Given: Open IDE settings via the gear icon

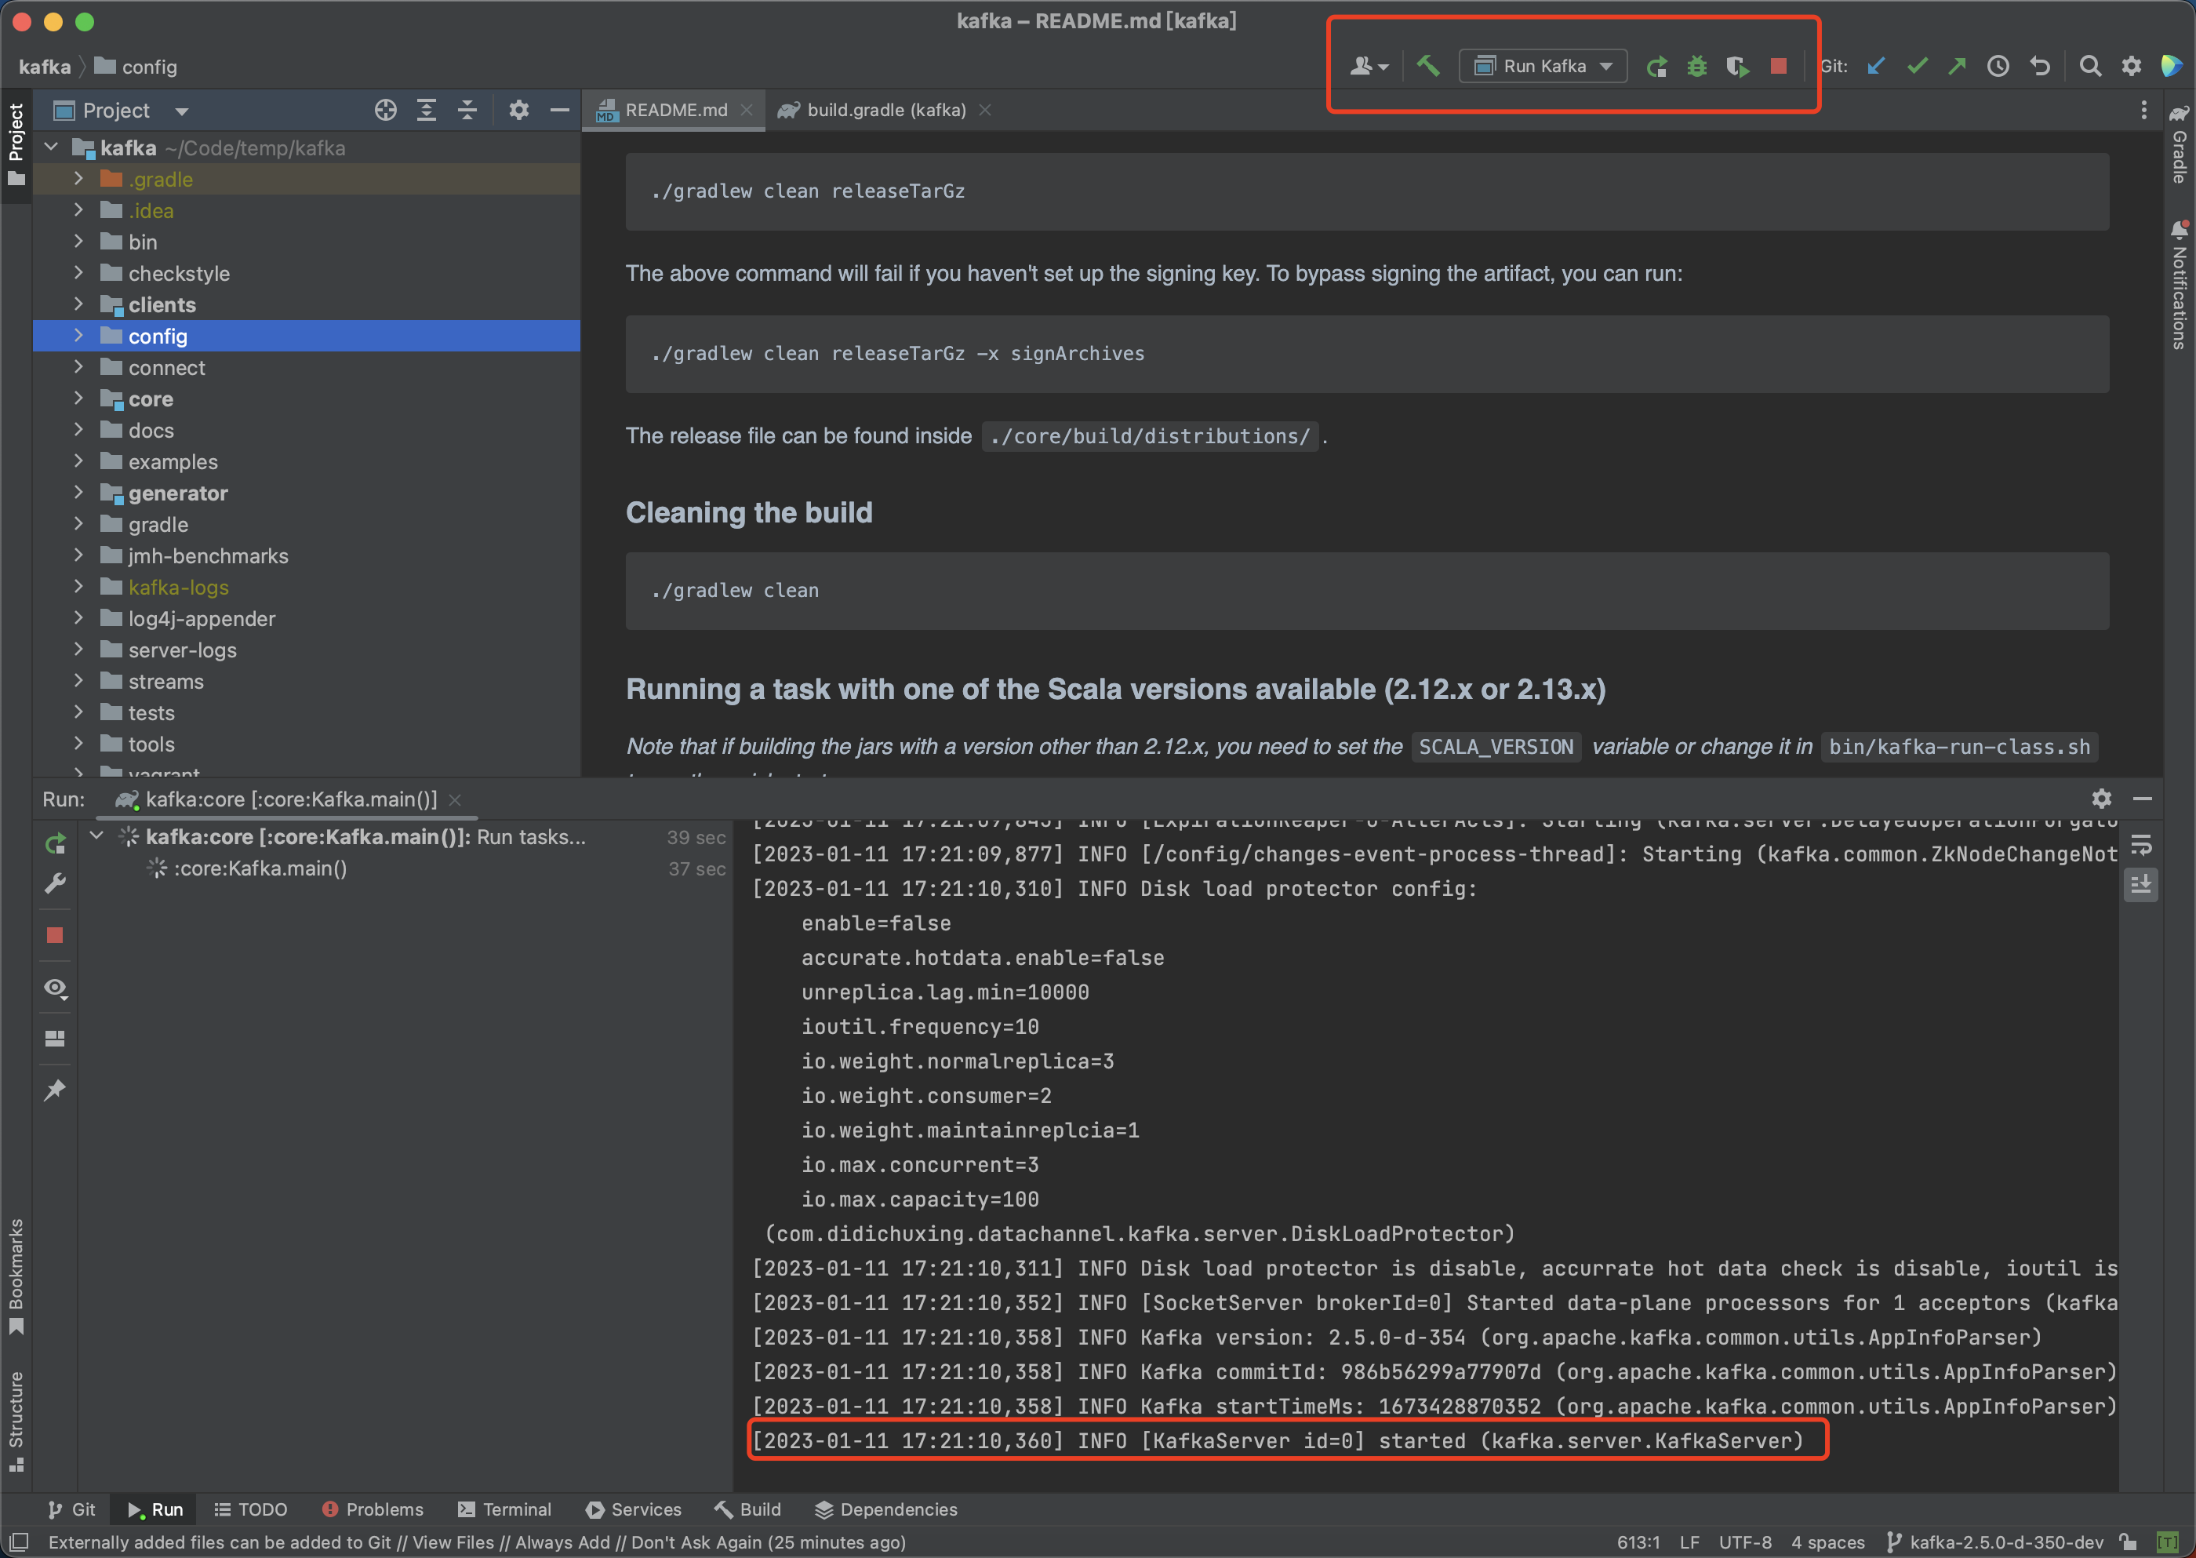Looking at the screenshot, I should tap(2131, 65).
